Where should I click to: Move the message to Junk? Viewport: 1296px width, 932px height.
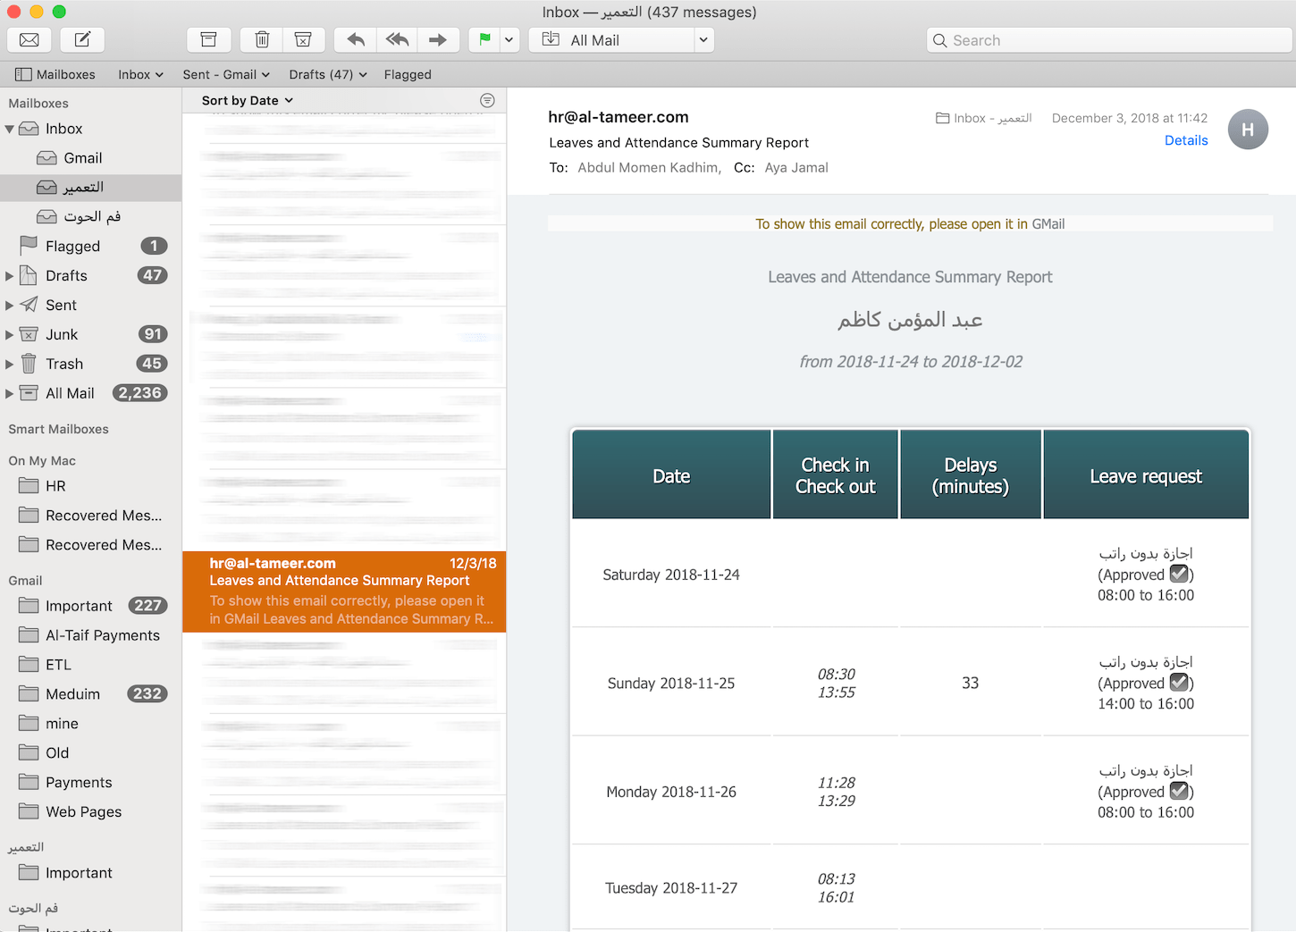tap(304, 40)
